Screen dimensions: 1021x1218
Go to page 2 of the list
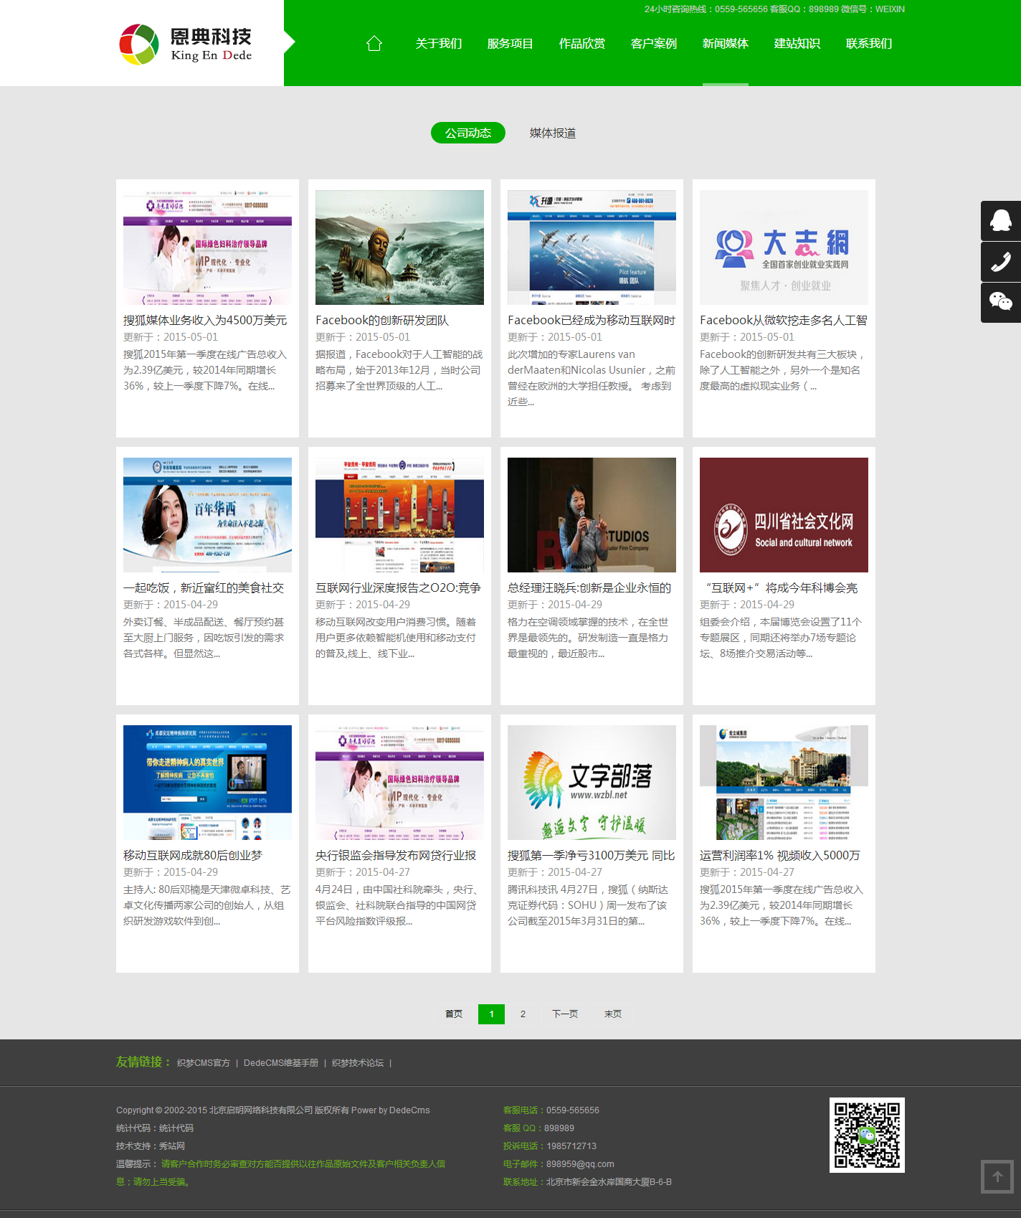[523, 1014]
